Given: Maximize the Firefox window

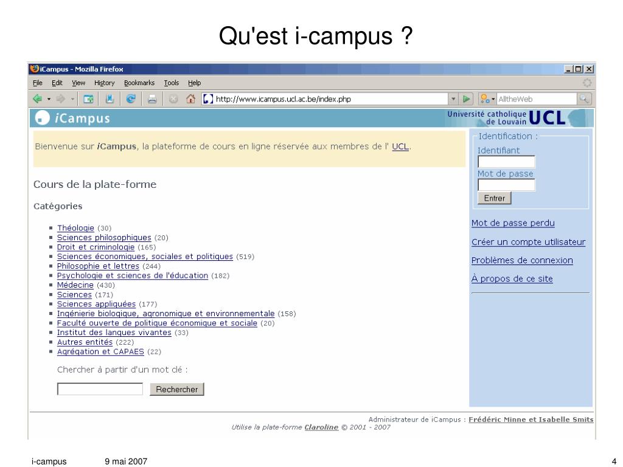Looking at the screenshot, I should click(x=579, y=69).
